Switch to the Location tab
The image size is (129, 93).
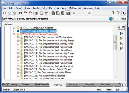73,85
